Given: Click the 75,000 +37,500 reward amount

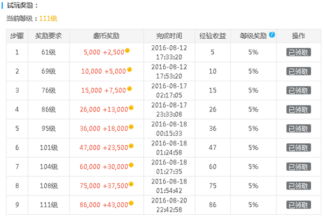Looking at the screenshot, I should (x=104, y=186).
